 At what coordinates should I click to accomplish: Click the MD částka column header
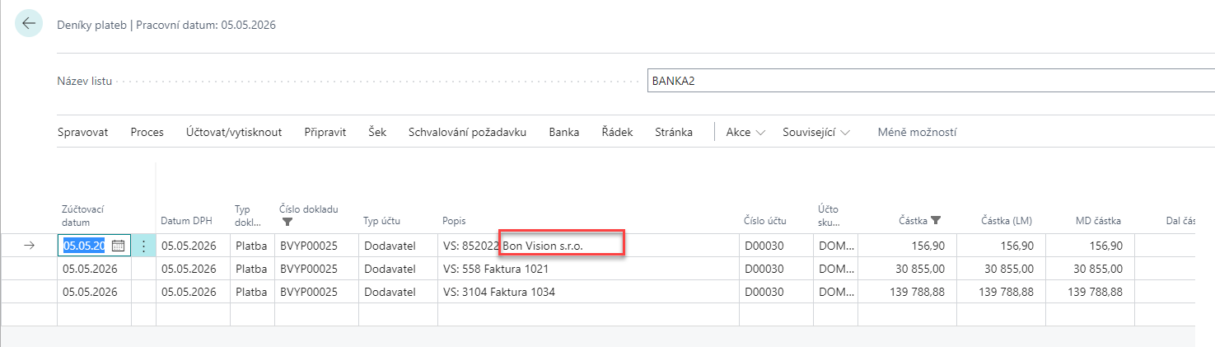coord(1098,221)
